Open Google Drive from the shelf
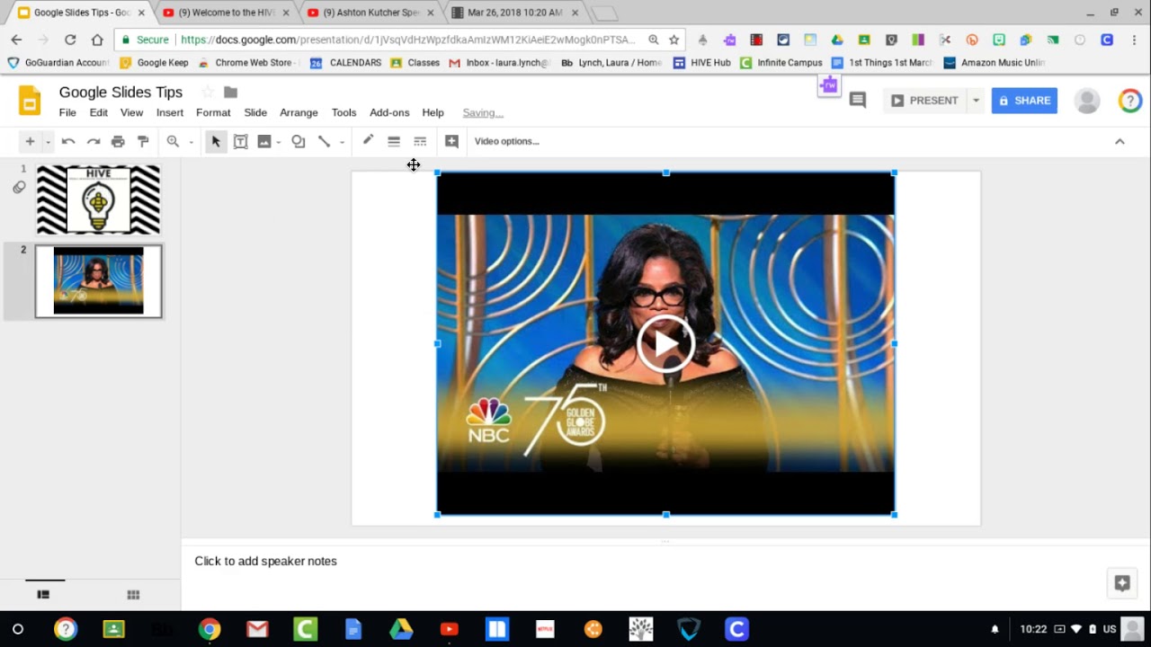Viewport: 1151px width, 647px height. pos(401,629)
